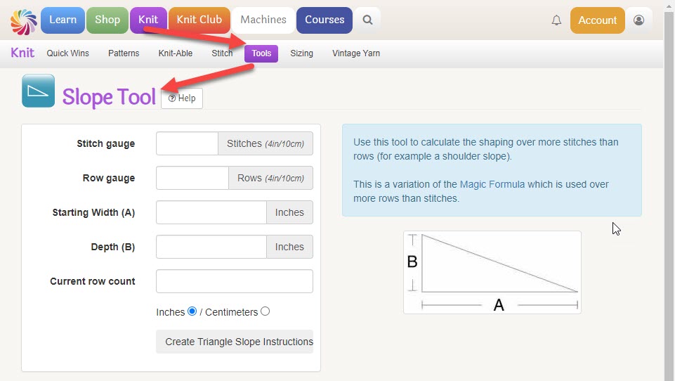Open the Tools tab in Knit submenu
Viewport: 675px width, 381px height.
[x=261, y=53]
